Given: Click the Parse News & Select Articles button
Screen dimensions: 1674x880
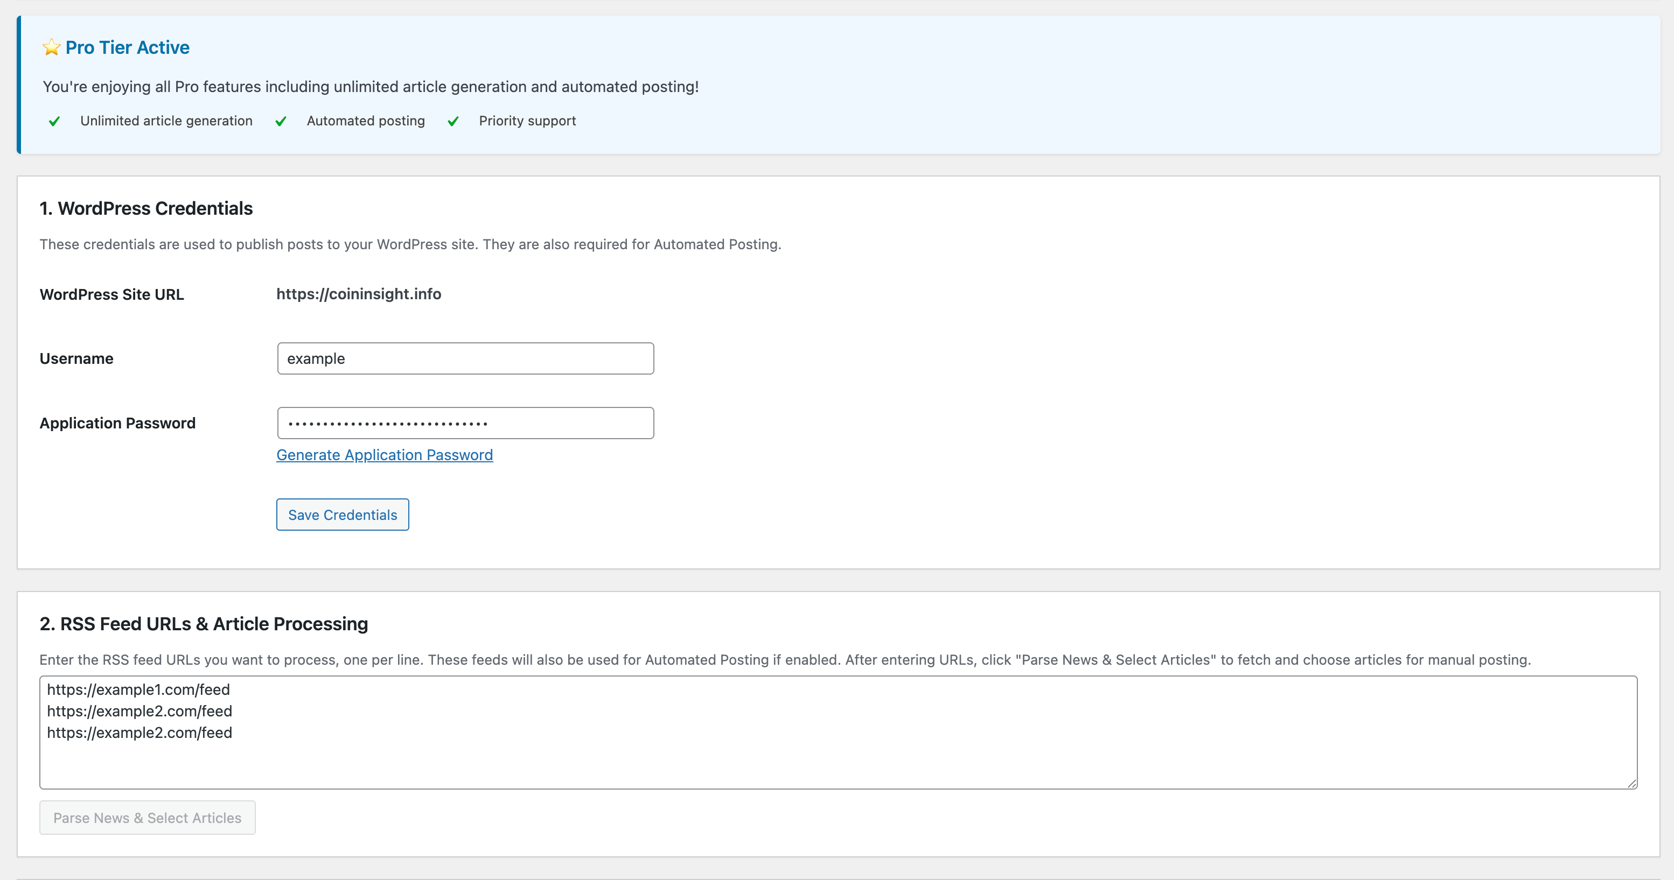Looking at the screenshot, I should 147,818.
